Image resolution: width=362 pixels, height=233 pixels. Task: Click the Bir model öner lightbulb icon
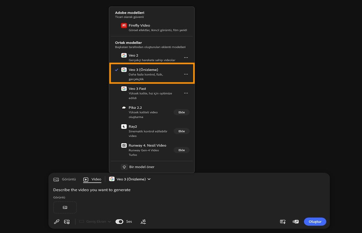(x=124, y=167)
